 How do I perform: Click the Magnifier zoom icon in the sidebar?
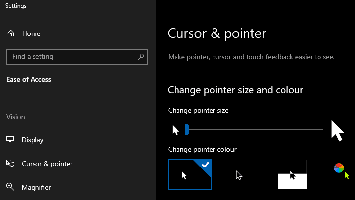pos(10,187)
